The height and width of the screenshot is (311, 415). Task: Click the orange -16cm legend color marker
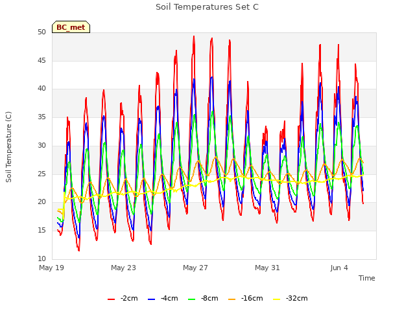click(x=231, y=299)
